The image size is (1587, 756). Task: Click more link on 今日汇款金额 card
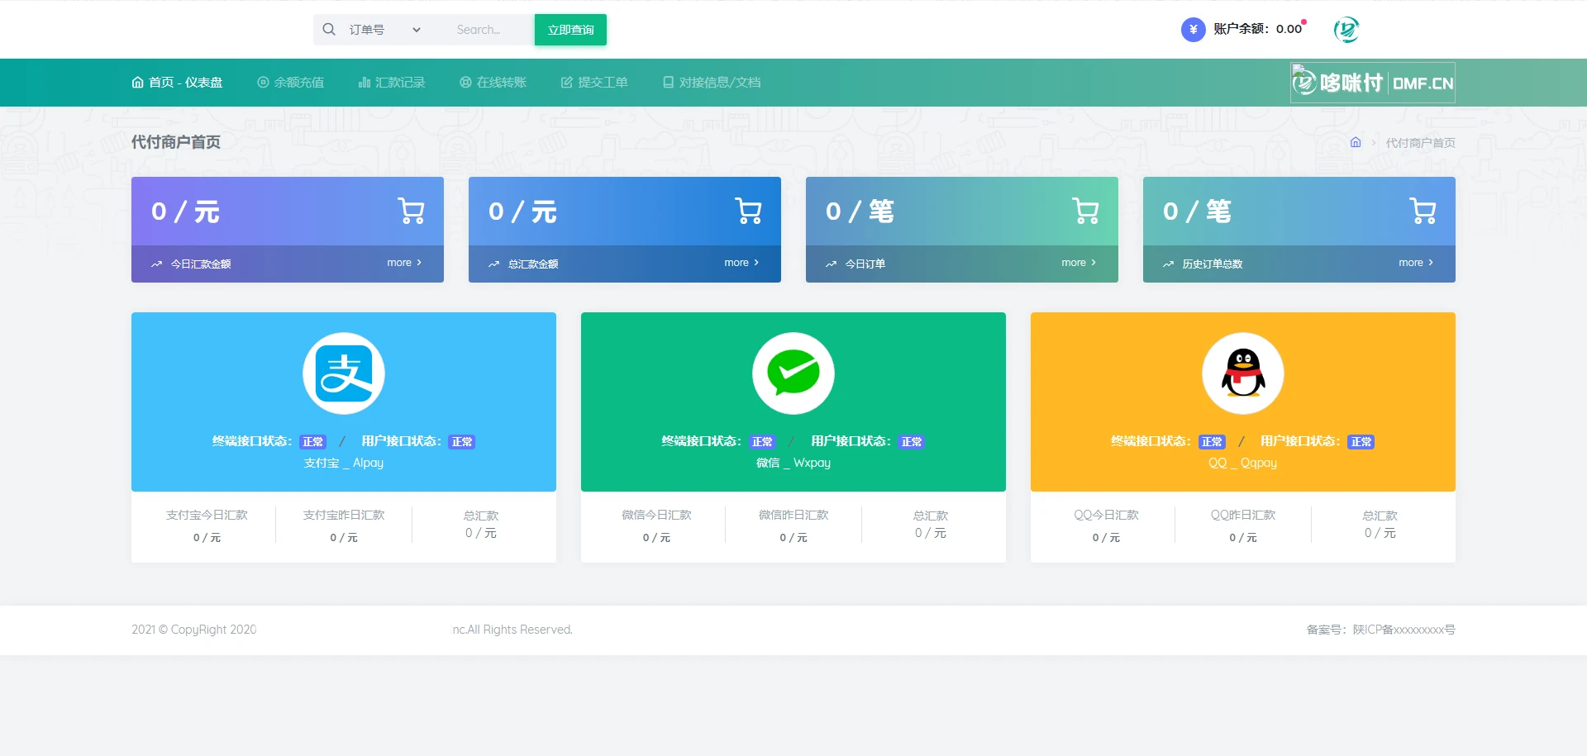404,263
